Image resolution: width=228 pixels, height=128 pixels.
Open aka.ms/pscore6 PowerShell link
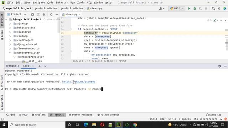(79, 82)
